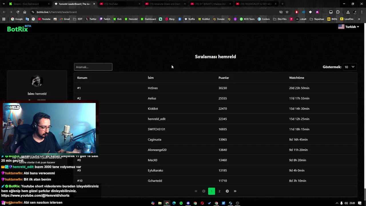Click the 20d 23h 50min watchtime

pos(299,88)
